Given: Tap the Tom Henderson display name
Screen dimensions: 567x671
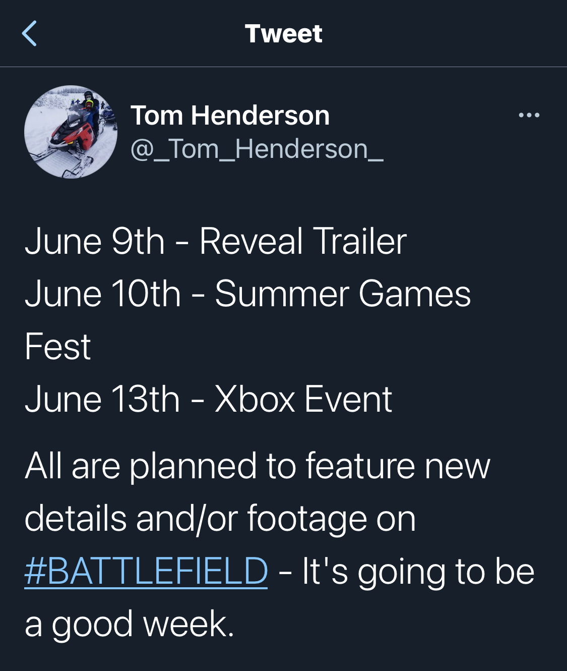Looking at the screenshot, I should click(230, 116).
